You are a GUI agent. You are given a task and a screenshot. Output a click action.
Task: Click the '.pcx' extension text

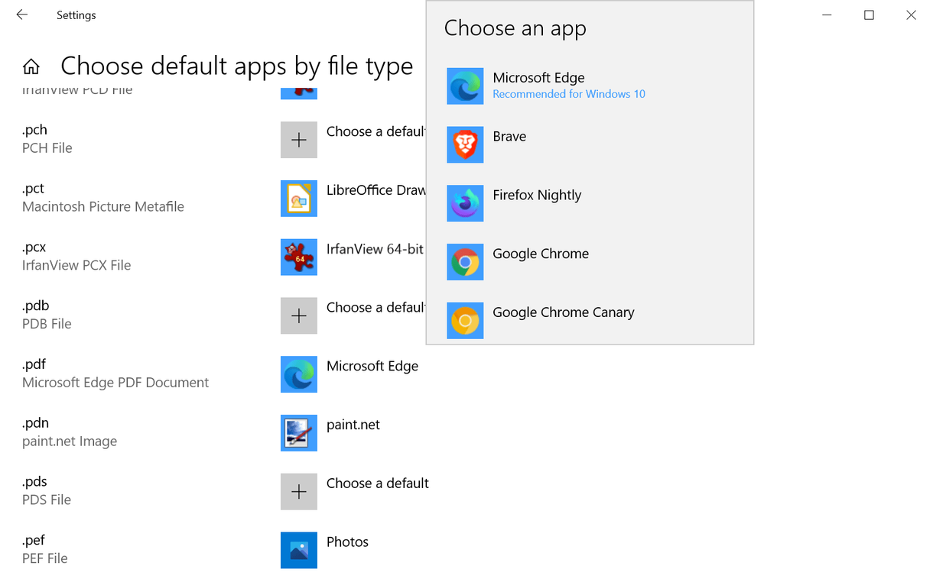click(x=34, y=247)
